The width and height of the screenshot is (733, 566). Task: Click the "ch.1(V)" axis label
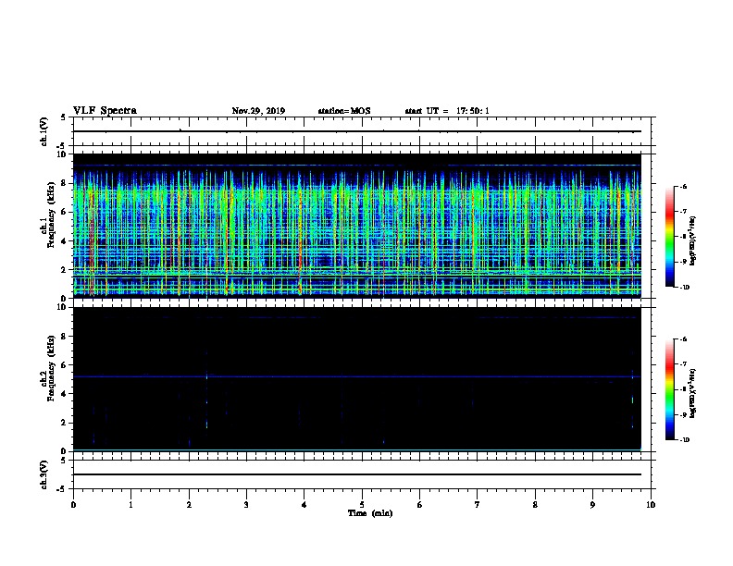point(44,131)
